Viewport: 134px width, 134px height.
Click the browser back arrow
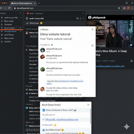pos(1,8)
